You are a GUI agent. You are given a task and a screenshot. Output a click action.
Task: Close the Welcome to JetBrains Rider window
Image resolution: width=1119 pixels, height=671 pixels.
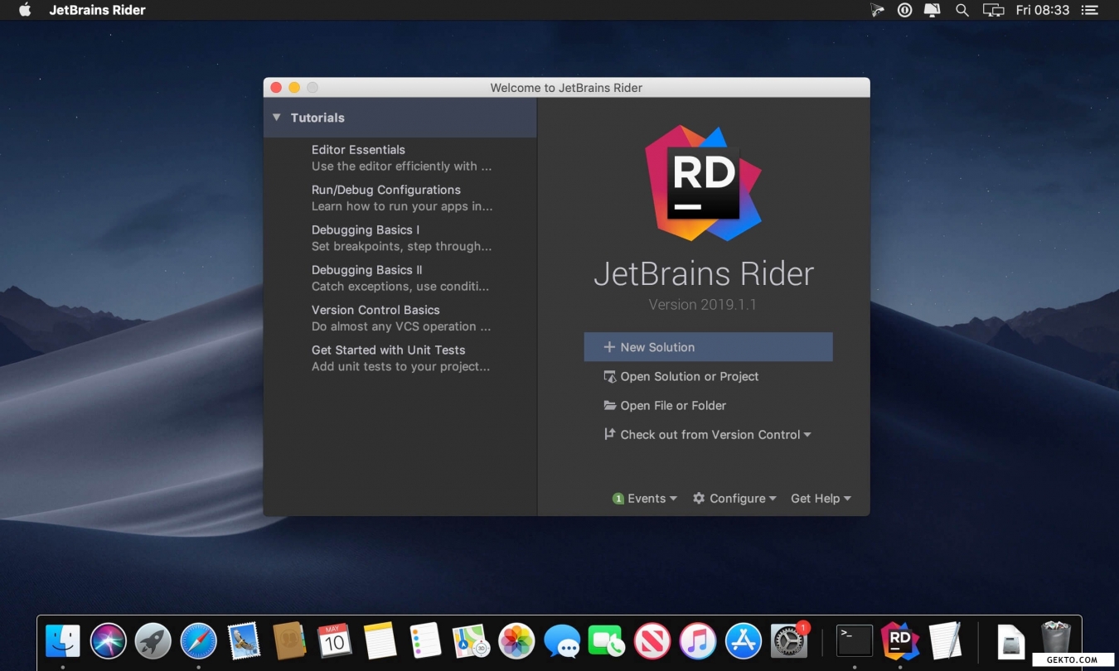pos(276,87)
